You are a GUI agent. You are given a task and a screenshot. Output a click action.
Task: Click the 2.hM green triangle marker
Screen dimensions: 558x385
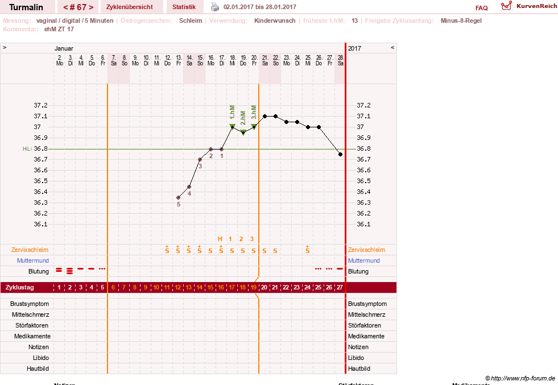[243, 133]
